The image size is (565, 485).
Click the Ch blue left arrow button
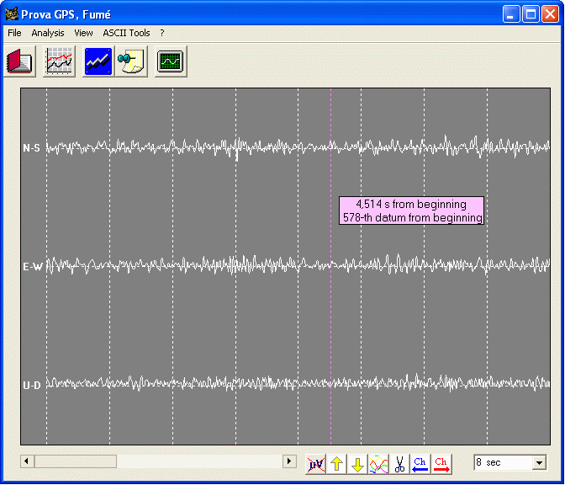tap(420, 463)
